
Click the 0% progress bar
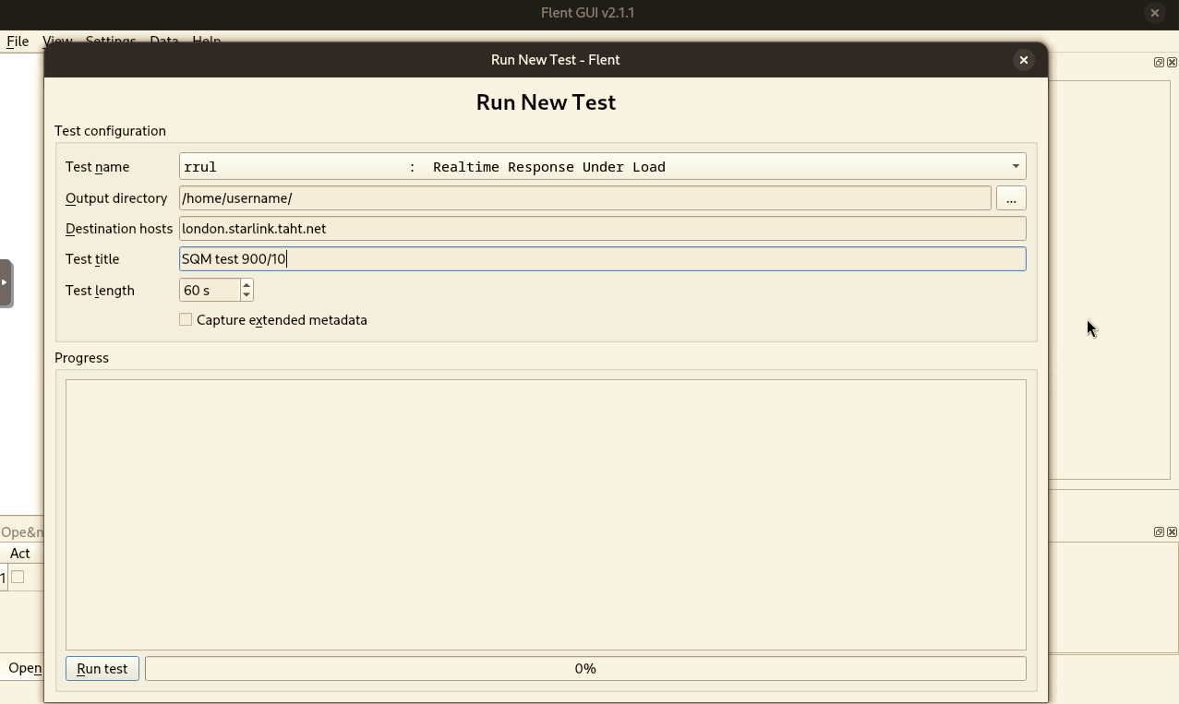point(585,668)
